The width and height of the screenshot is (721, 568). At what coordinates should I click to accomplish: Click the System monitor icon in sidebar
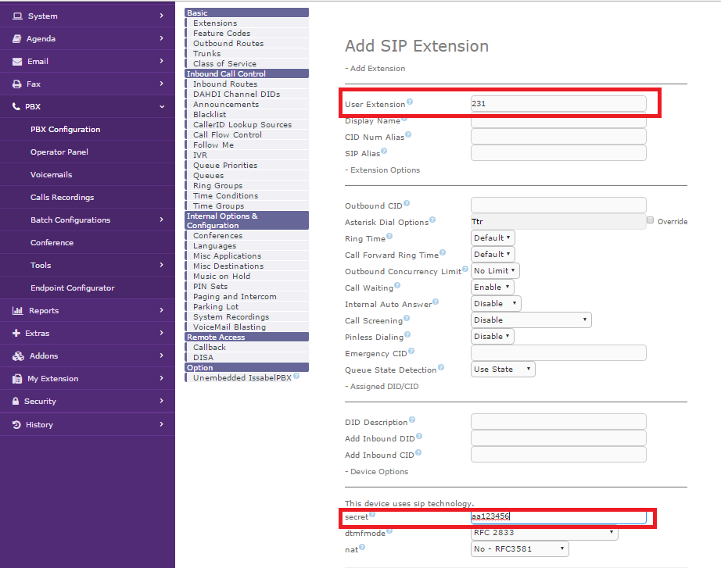pos(17,16)
